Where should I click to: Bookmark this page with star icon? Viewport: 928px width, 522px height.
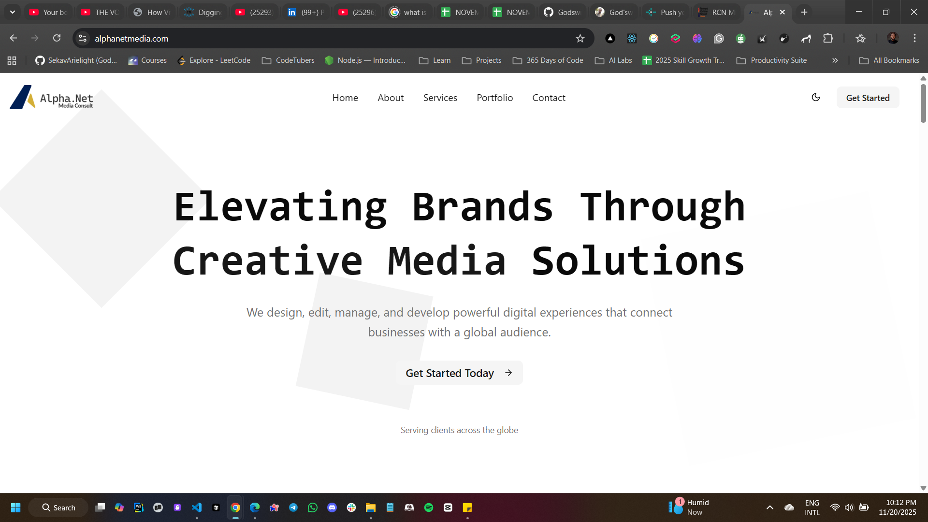pyautogui.click(x=580, y=39)
